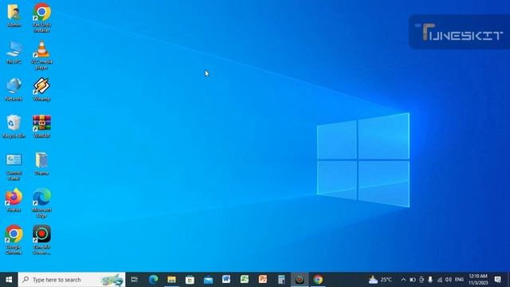Screen dimensions: 510x287
Task: Open the volume control in tray
Action: click(448, 280)
